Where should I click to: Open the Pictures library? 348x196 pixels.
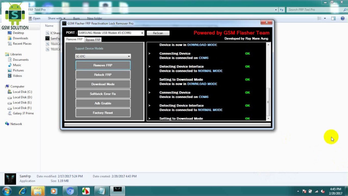pyautogui.click(x=18, y=71)
